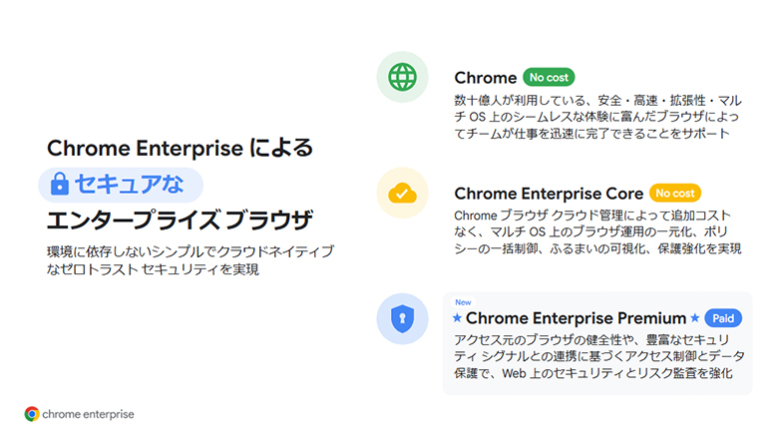Click the chrome enterprise footer text
778x438 pixels.
(x=89, y=413)
